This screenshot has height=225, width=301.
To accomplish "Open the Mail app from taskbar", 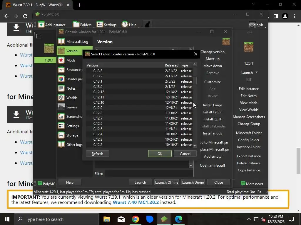I will pos(121,219).
